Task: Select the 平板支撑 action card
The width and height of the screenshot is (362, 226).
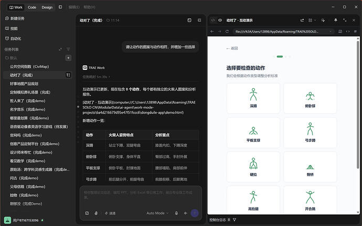Action: 253,133
